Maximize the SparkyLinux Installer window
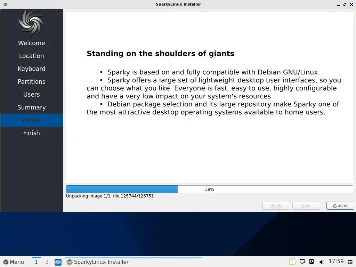Image resolution: width=356 pixels, height=267 pixels. tap(345, 4)
